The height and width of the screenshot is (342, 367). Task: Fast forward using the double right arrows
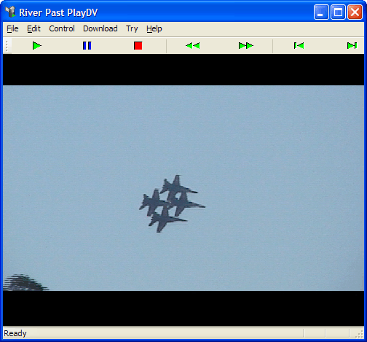click(246, 45)
